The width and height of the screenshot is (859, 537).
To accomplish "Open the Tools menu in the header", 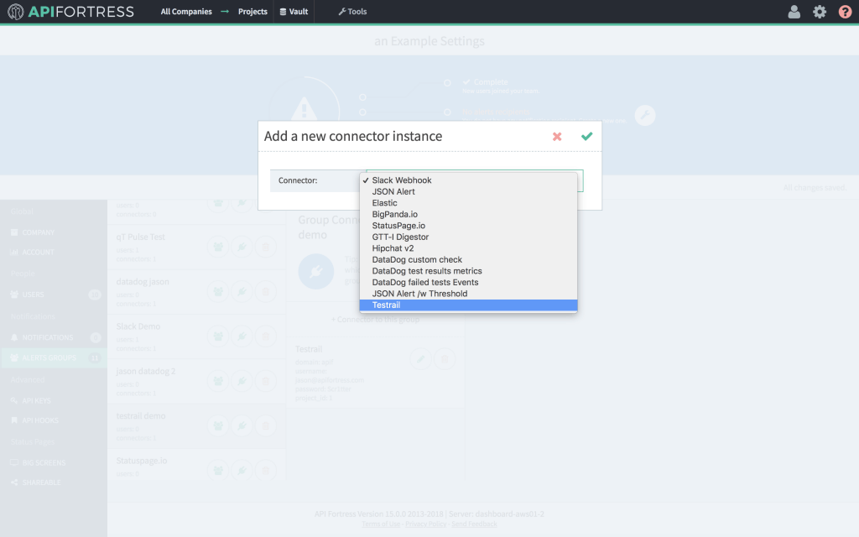I will [x=351, y=12].
